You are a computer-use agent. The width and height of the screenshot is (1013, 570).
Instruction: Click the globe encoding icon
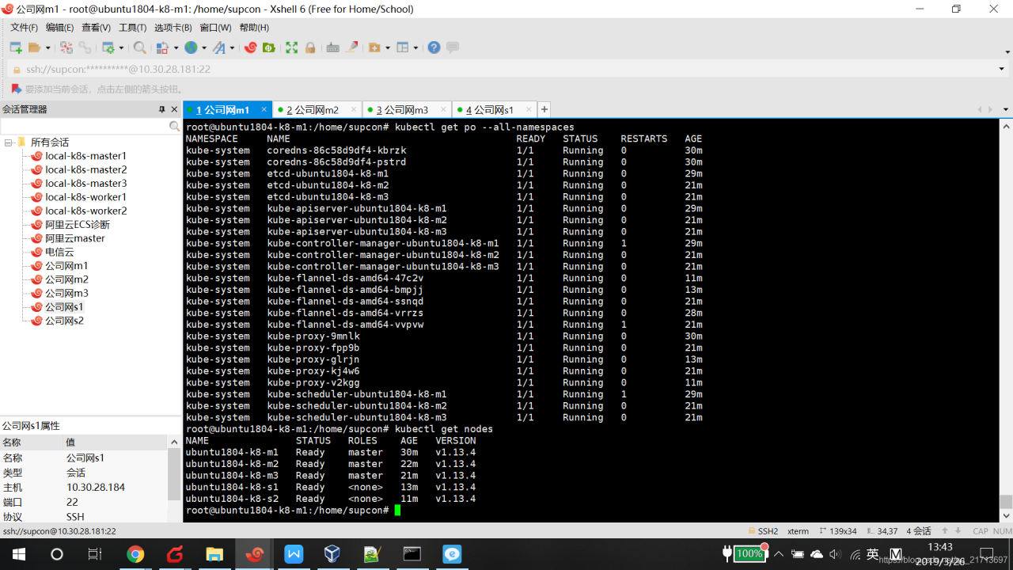191,47
